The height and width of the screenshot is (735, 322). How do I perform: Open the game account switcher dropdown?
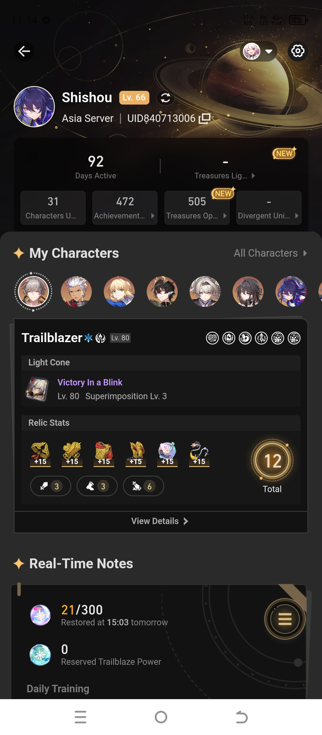pos(258,51)
